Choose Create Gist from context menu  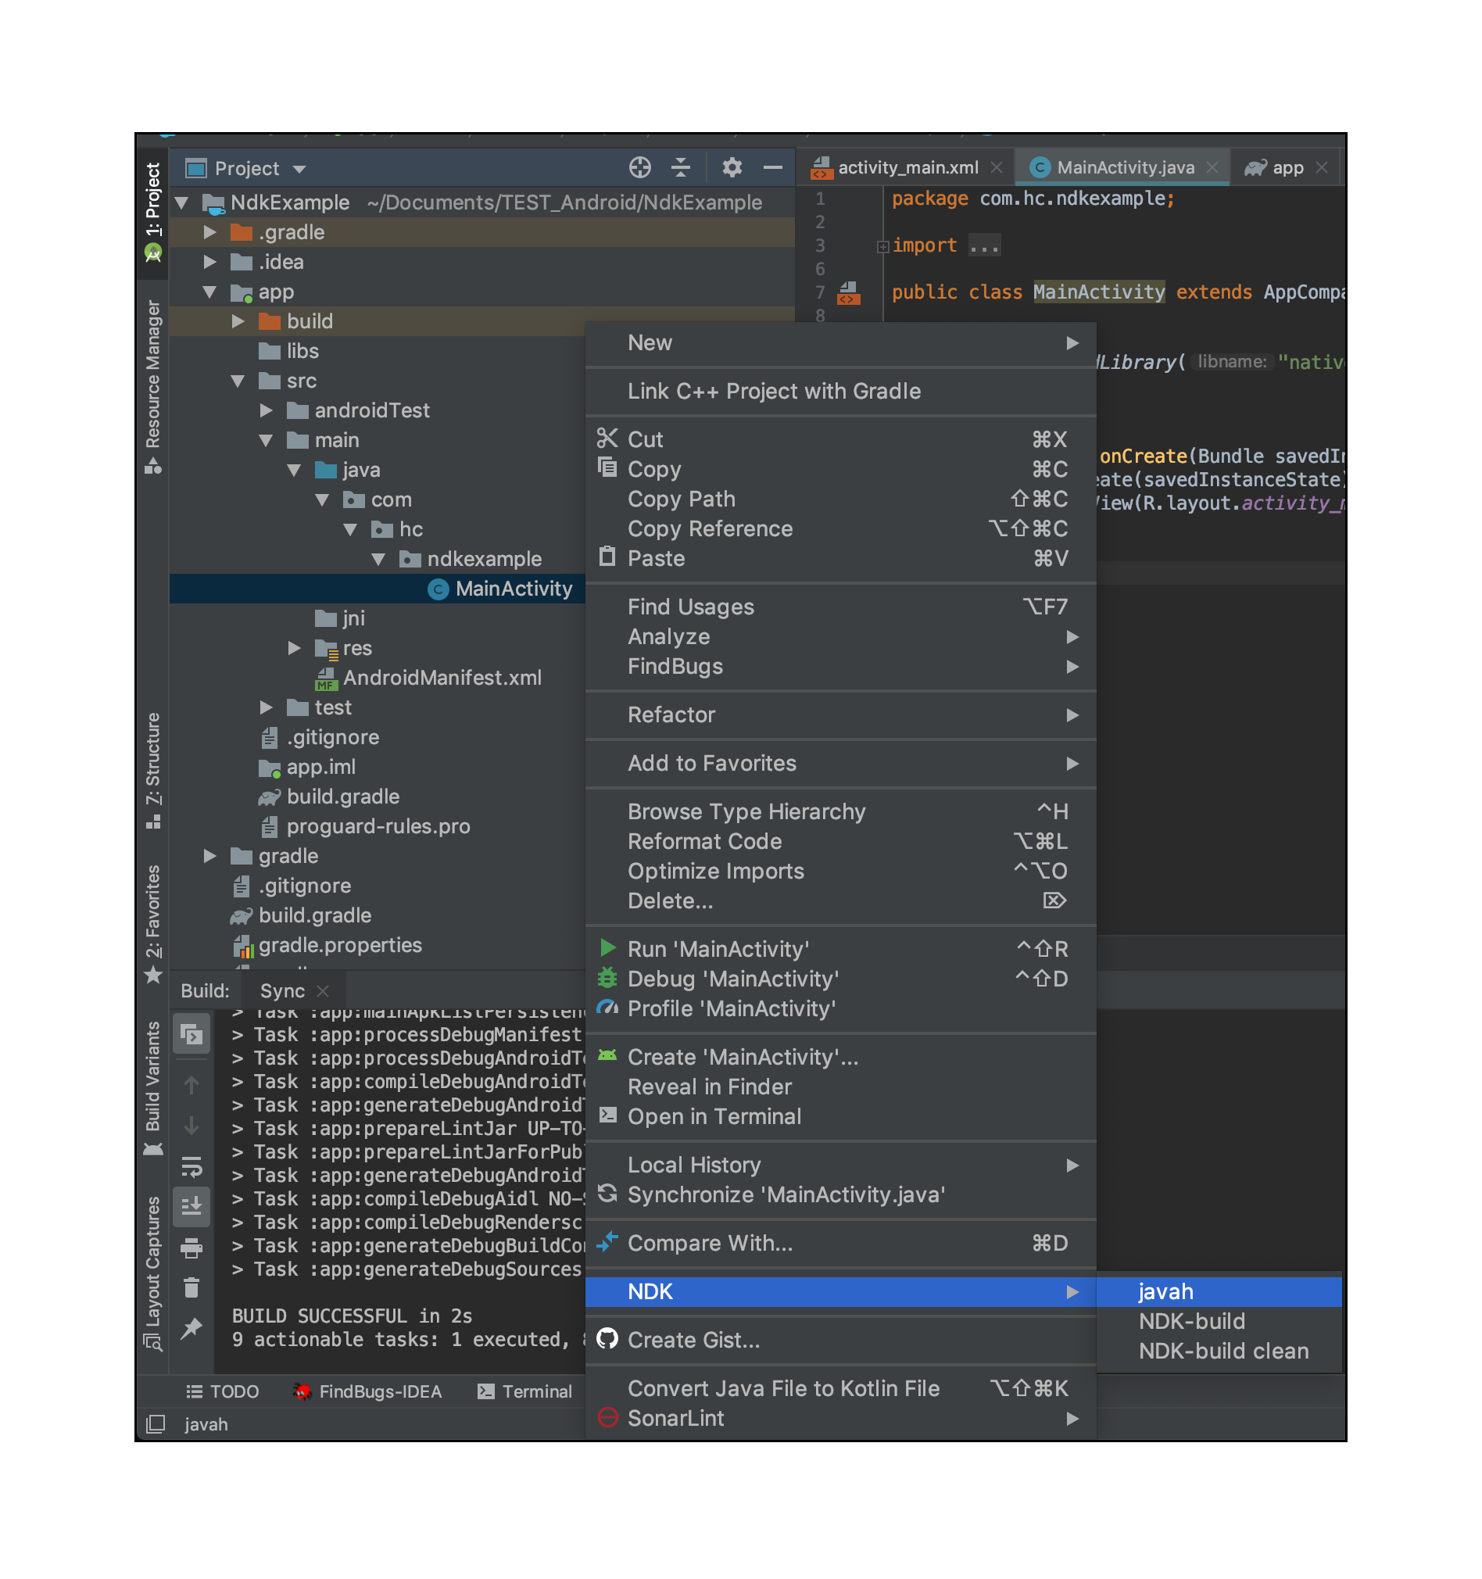[840, 1340]
